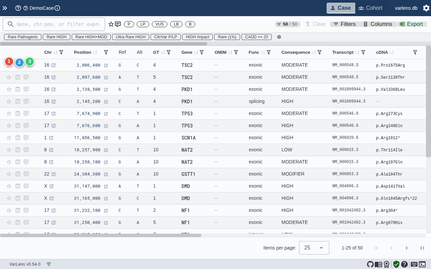Click the keyboard shortcuts icon in status bar
431x269 pixels.
tap(414, 264)
